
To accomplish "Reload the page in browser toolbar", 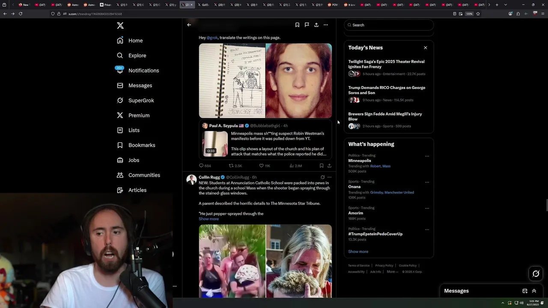I will pos(20,14).
